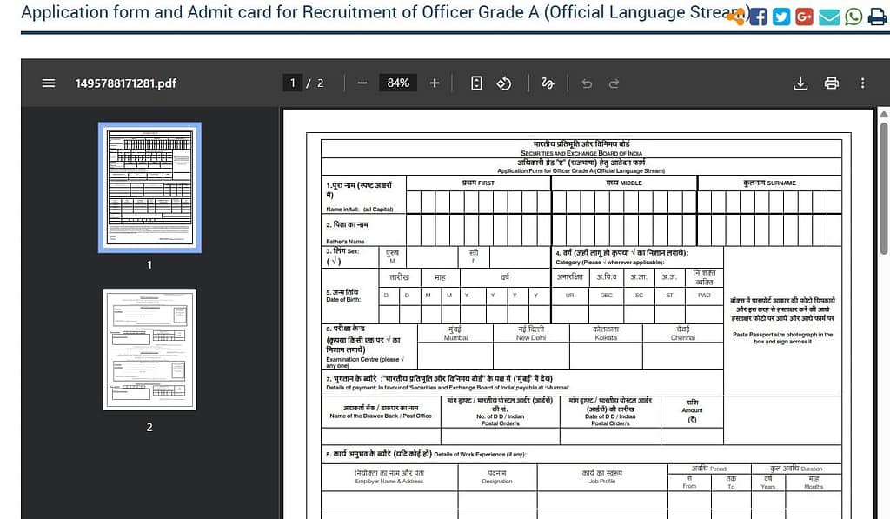Open the three-dot more actions menu
The height and width of the screenshot is (519, 890).
863,83
